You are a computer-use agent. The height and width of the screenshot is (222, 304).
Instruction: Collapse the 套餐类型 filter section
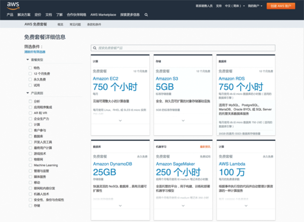[x=28, y=60]
